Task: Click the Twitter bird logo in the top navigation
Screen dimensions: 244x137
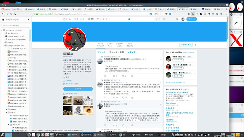Action: coord(129,19)
